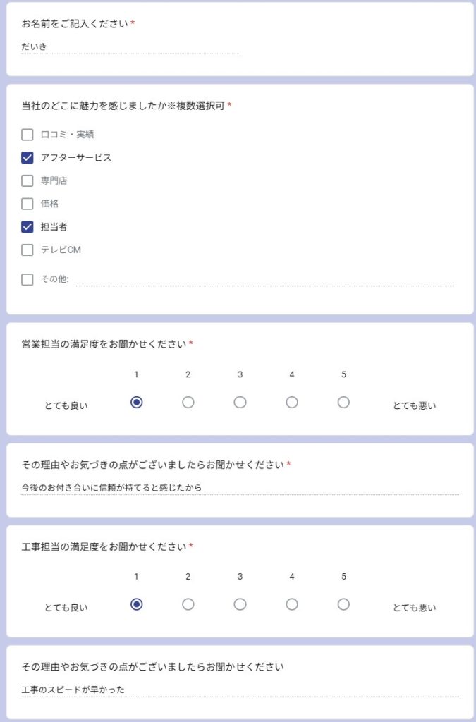
Task: Select rating 4 for 営業担当 satisfaction
Action: [x=292, y=403]
